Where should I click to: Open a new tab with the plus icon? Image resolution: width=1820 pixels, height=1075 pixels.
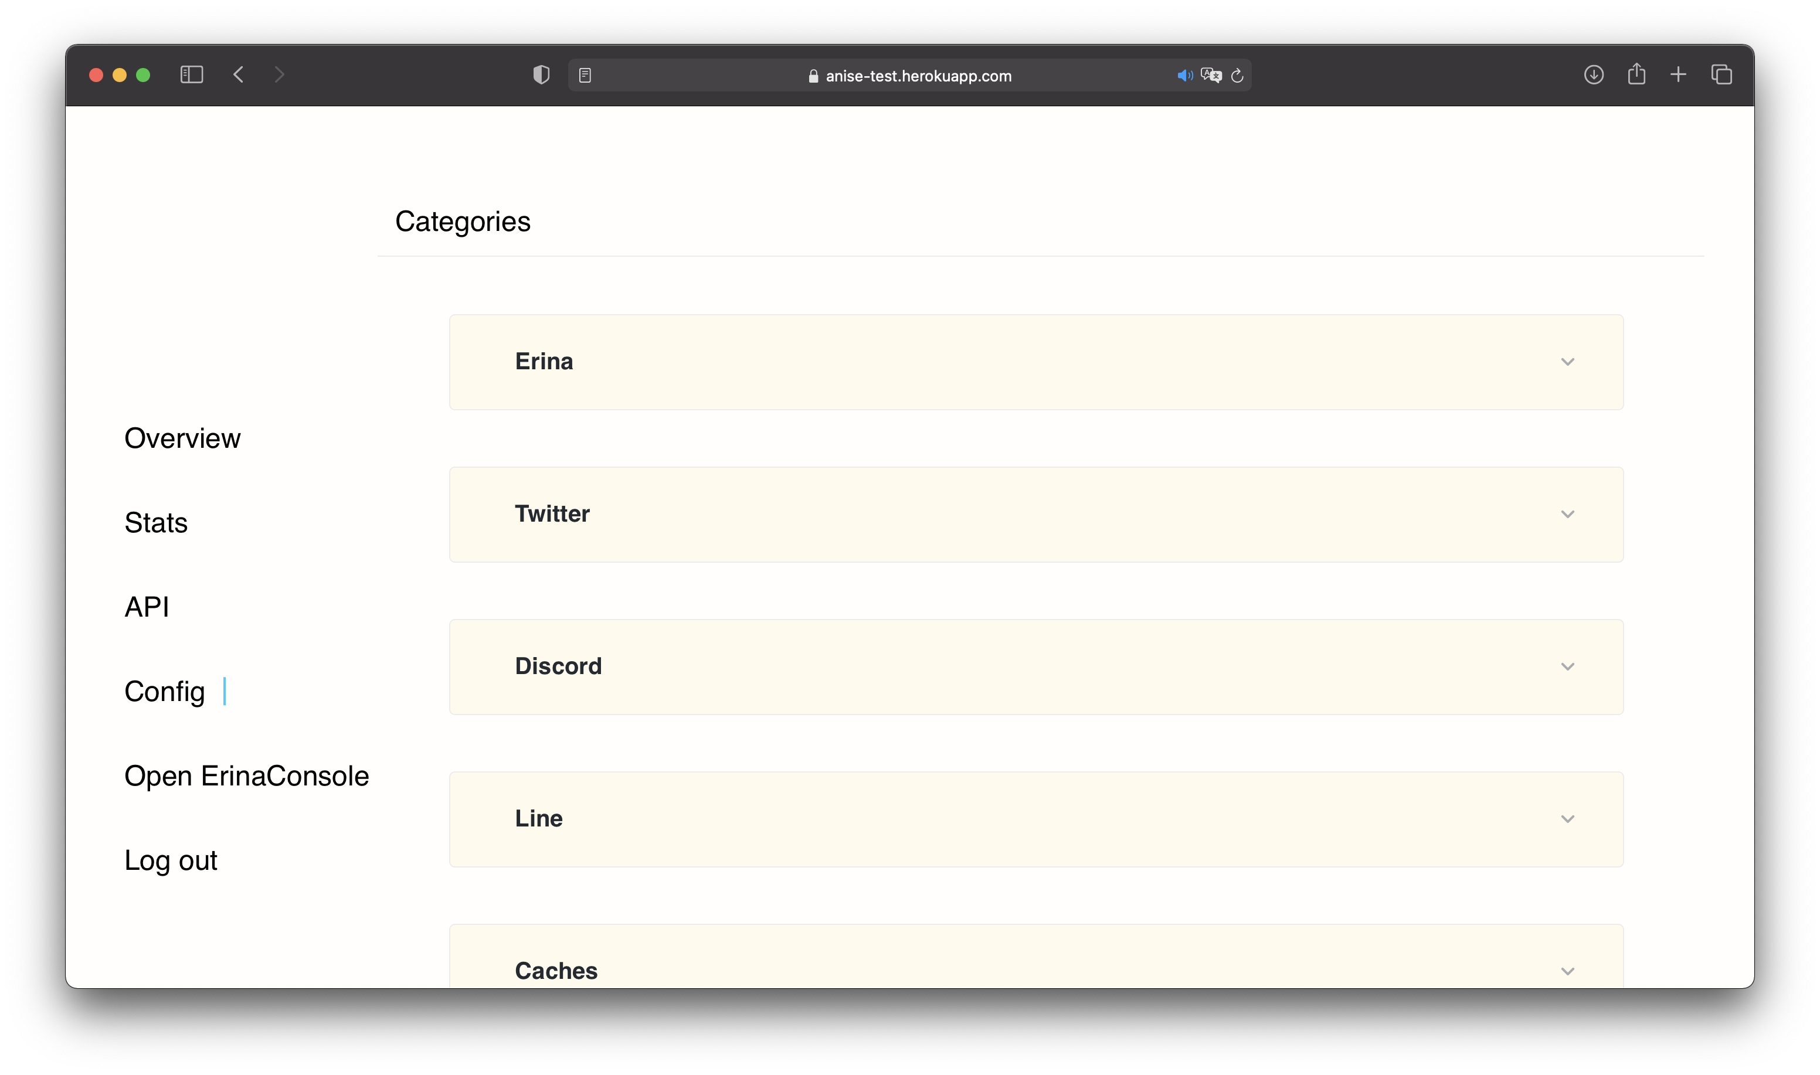pyautogui.click(x=1678, y=74)
